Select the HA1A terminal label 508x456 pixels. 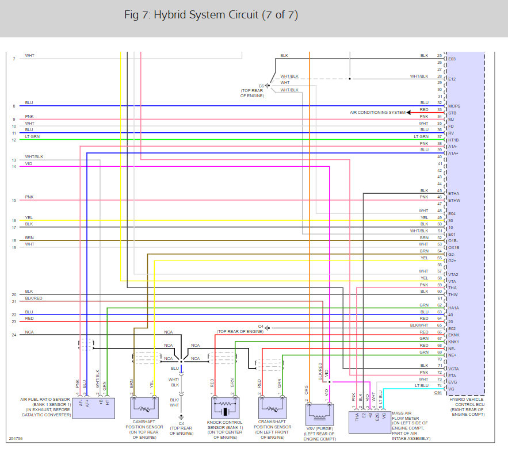(453, 308)
